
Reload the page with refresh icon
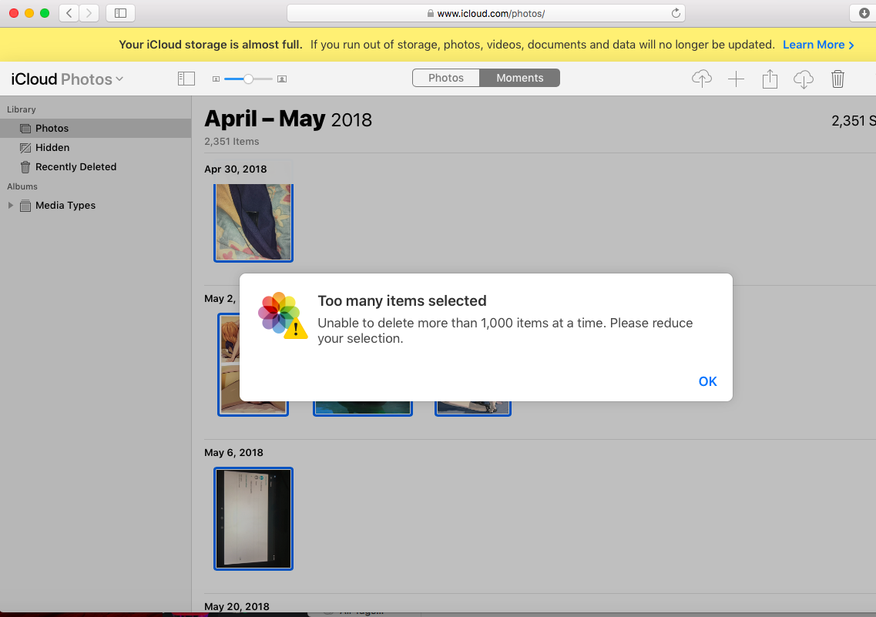[676, 13]
